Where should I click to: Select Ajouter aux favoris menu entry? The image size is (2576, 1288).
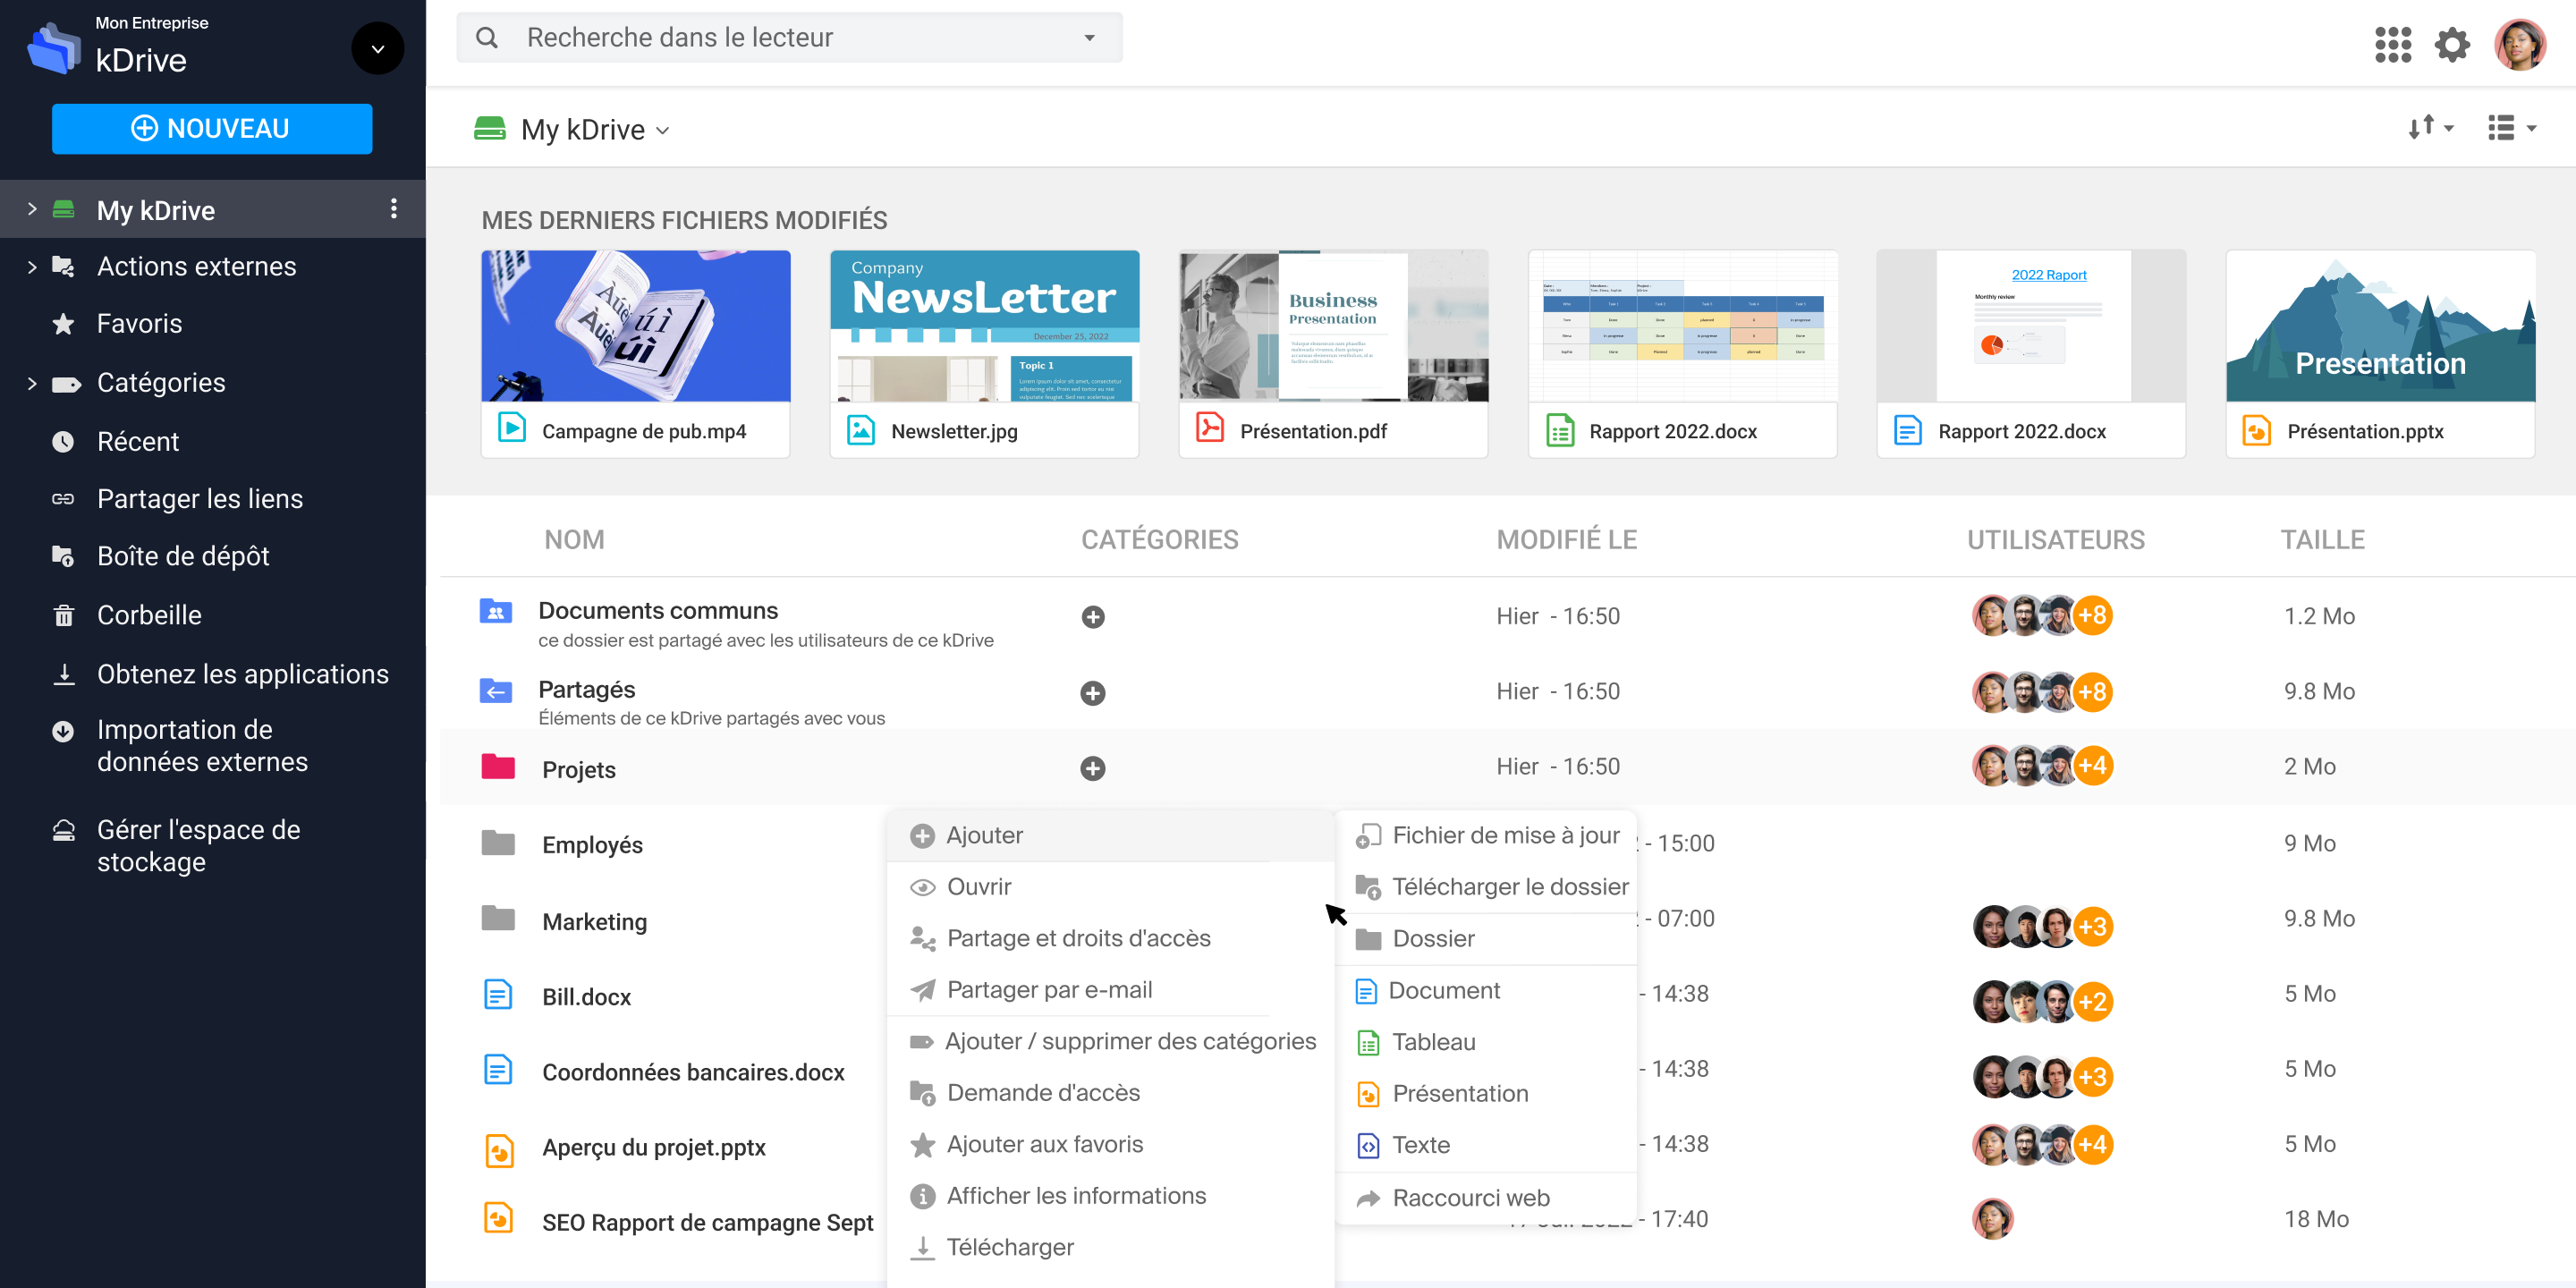pos(1044,1144)
